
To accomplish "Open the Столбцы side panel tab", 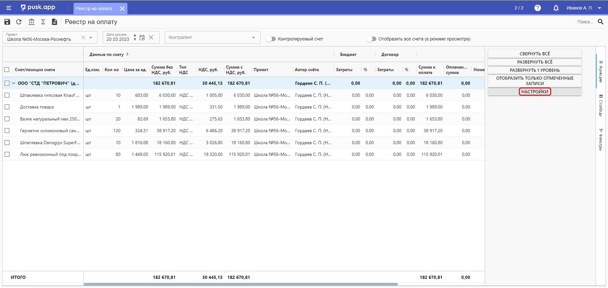I will (600, 106).
